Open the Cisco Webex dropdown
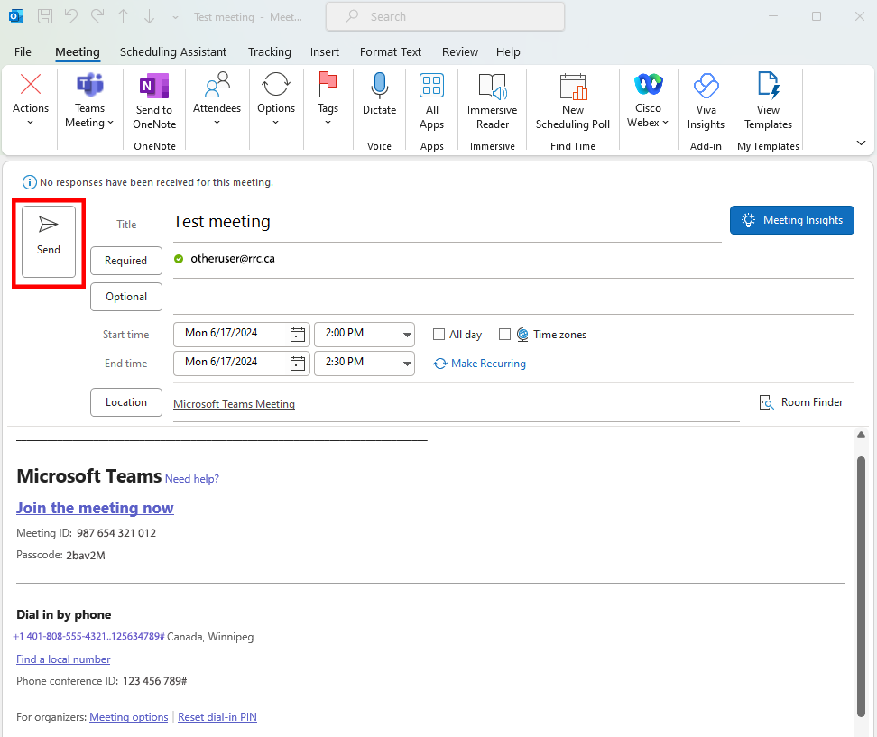877x737 pixels. (649, 101)
